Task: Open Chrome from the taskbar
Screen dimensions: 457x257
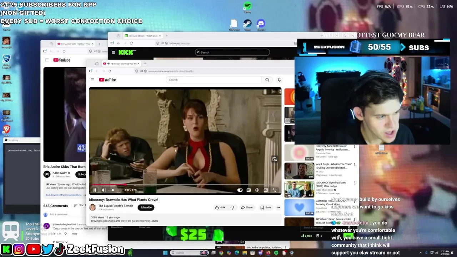Action: click(x=221, y=253)
